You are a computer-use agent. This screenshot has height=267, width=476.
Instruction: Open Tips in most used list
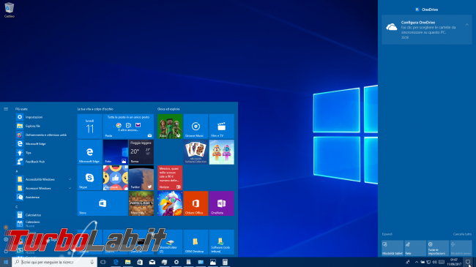coord(45,153)
